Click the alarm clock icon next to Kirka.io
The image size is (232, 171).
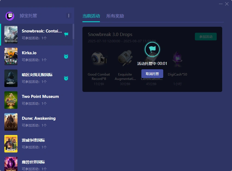66,56
